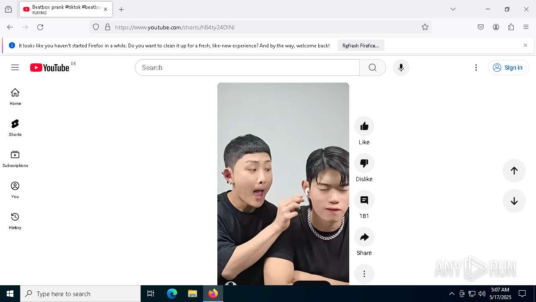The image size is (536, 302).
Task: Bookmark this page with the star
Action: (x=425, y=27)
